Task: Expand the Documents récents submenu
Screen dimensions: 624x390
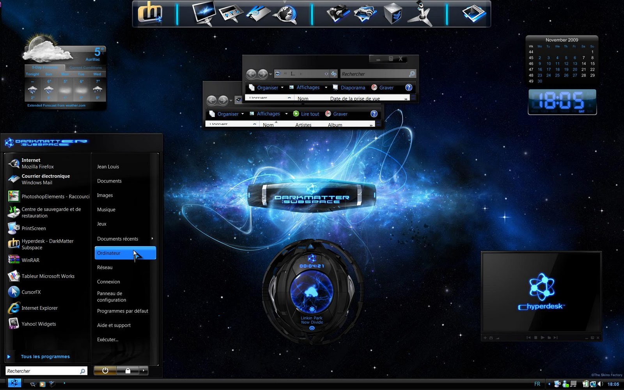Action: click(152, 238)
